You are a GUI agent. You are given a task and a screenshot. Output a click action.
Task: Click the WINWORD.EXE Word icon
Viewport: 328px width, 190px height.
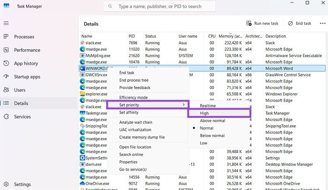82,68
